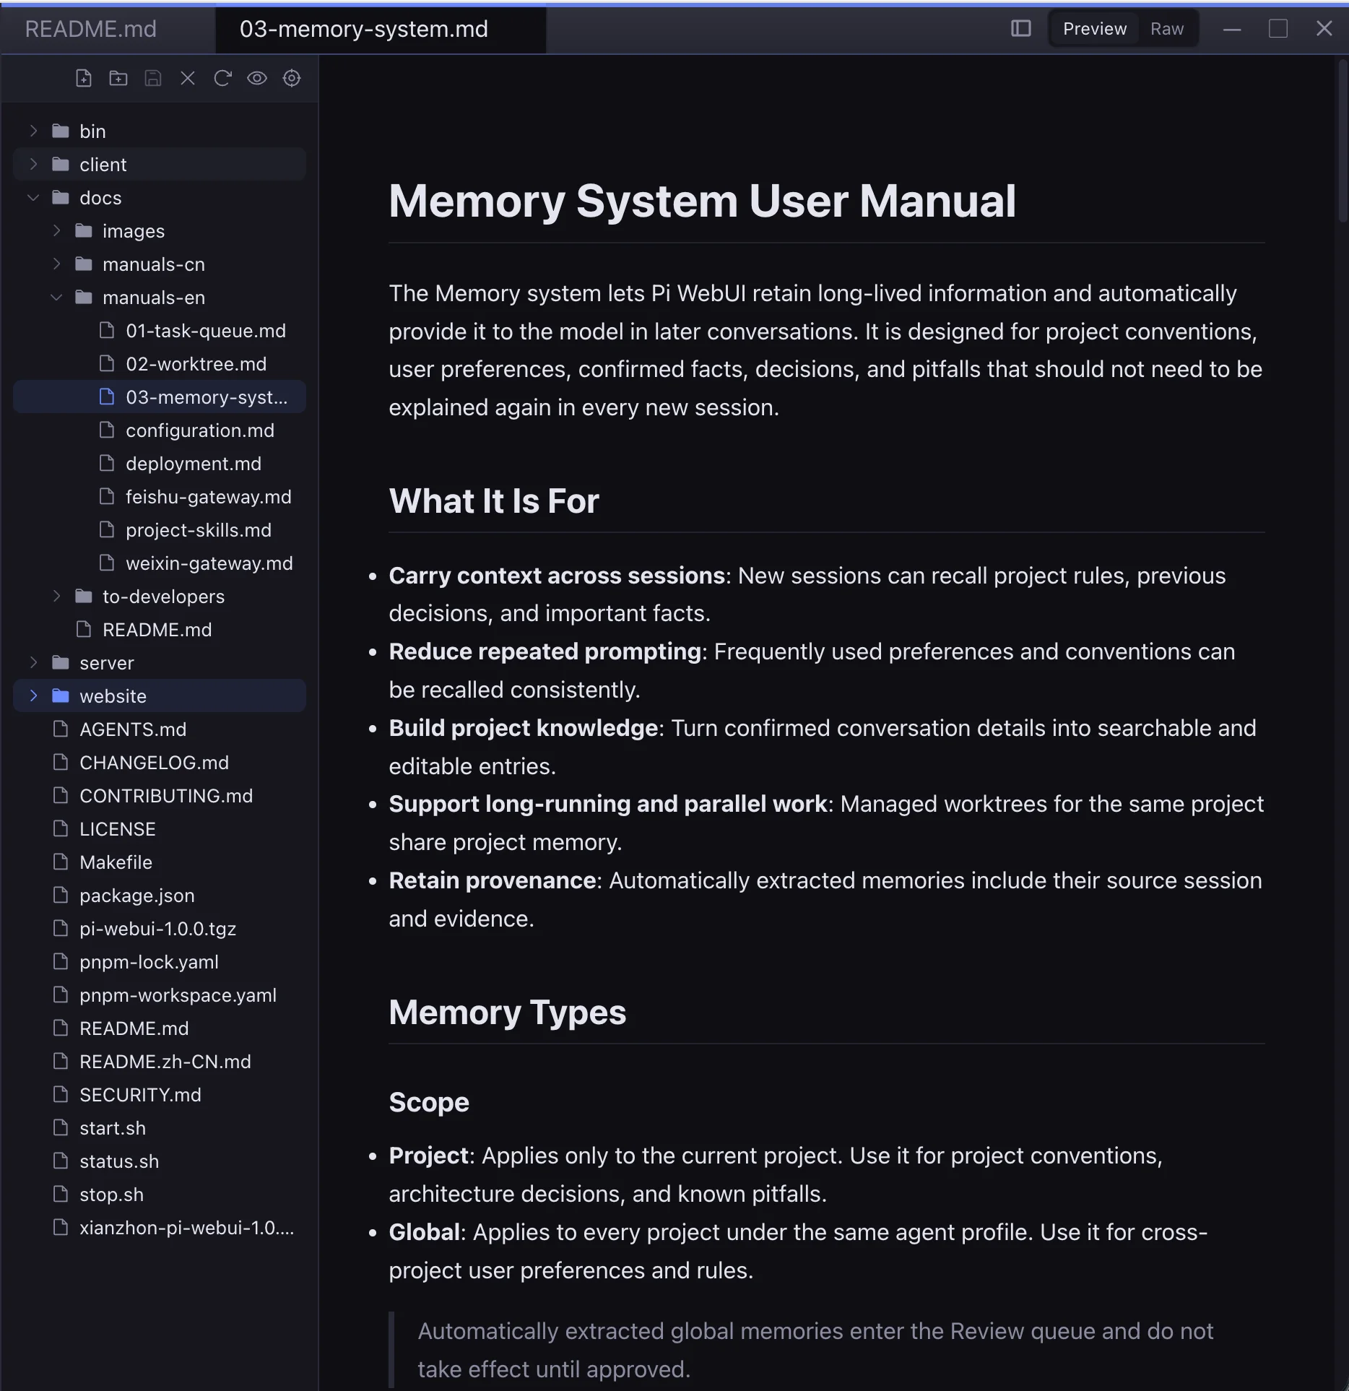
Task: Open feishu-gateway.md from the file tree
Action: (160, 496)
